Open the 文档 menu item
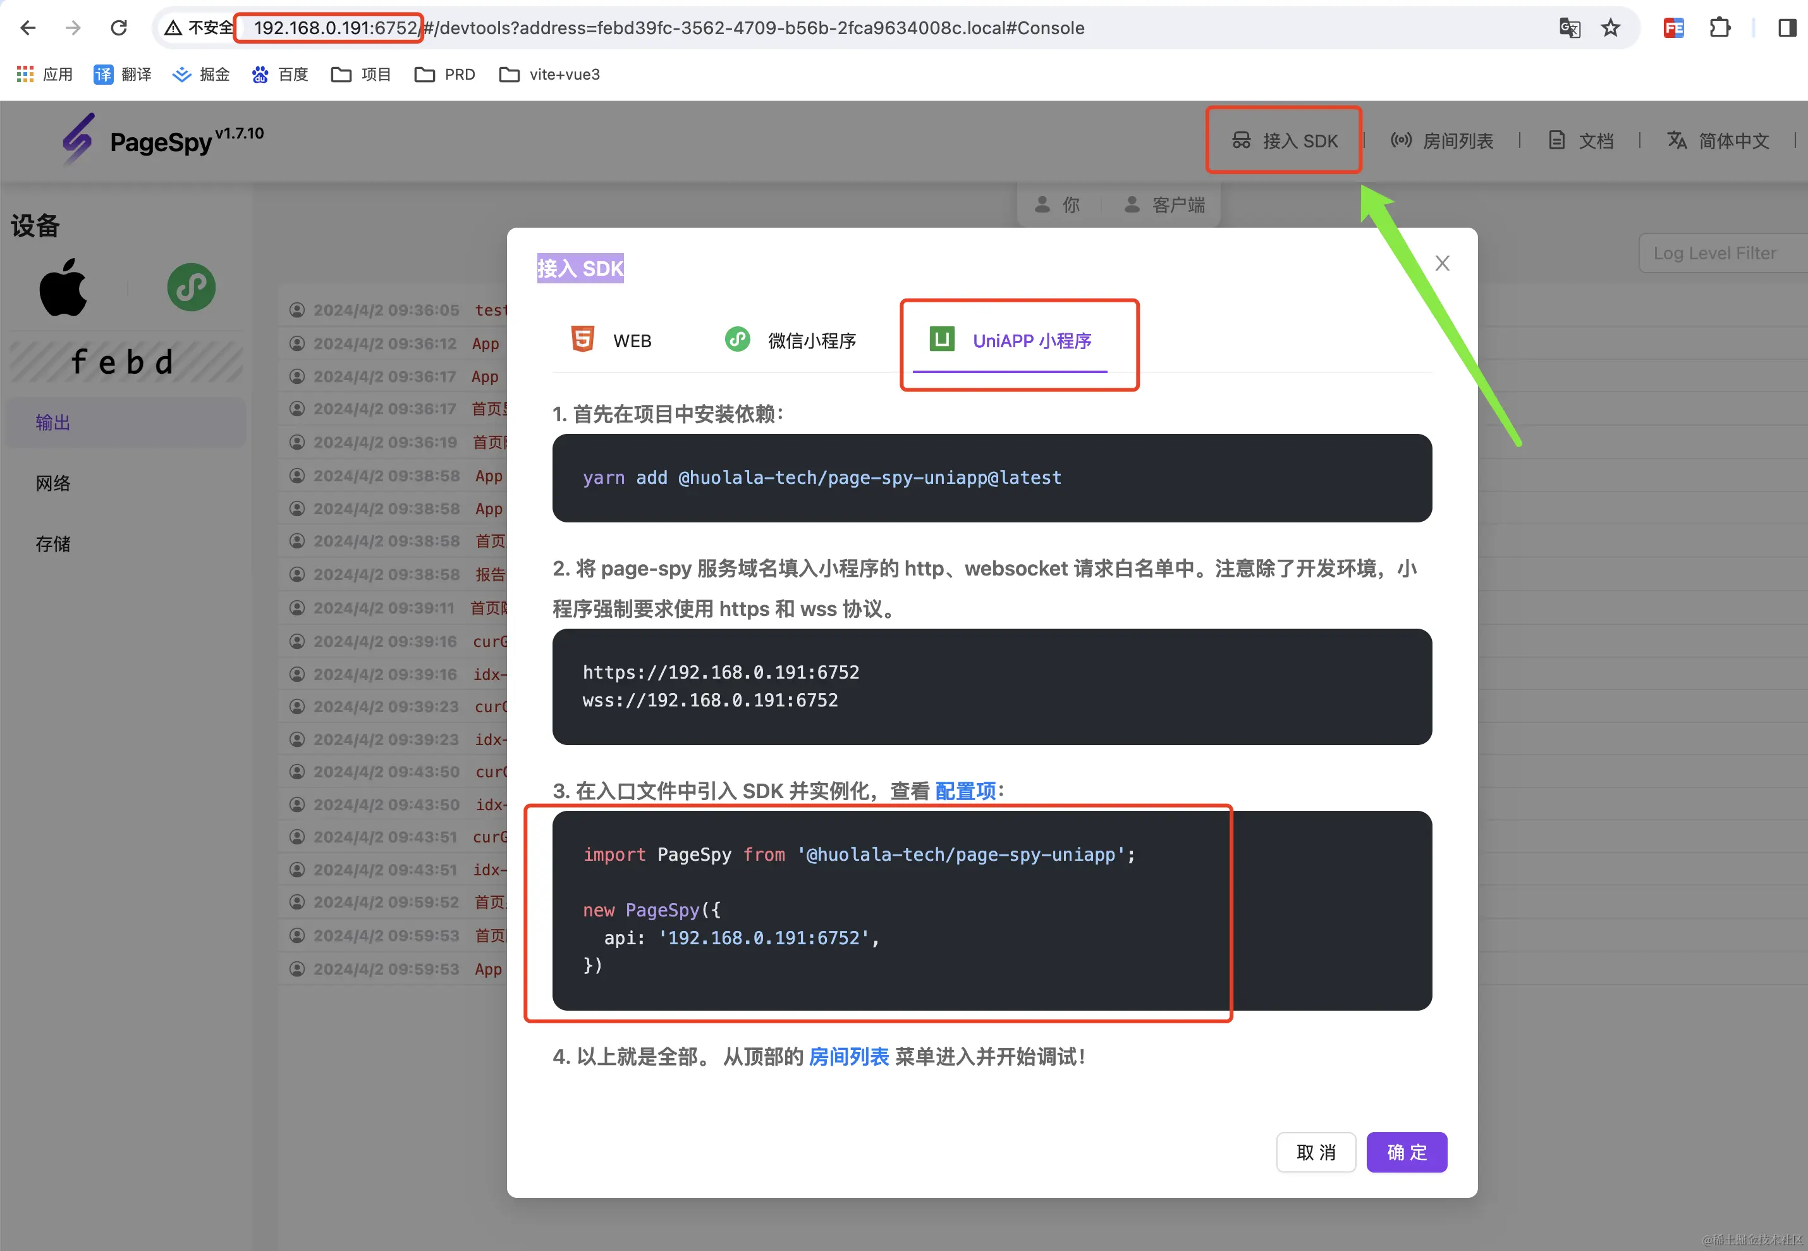This screenshot has height=1251, width=1808. [x=1582, y=141]
